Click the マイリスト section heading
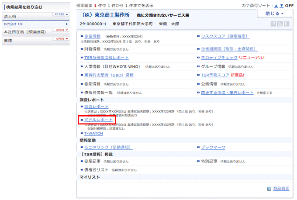Screen dimensions: 297x200 pos(90,177)
